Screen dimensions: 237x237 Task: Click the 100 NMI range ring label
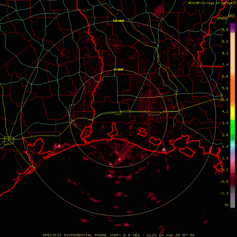click(118, 21)
